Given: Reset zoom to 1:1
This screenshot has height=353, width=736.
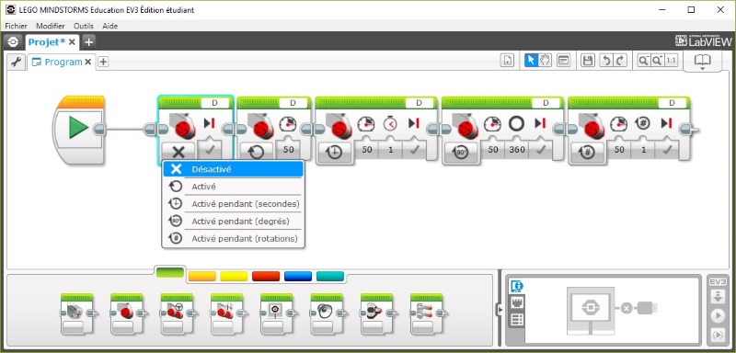Looking at the screenshot, I should pos(672,61).
